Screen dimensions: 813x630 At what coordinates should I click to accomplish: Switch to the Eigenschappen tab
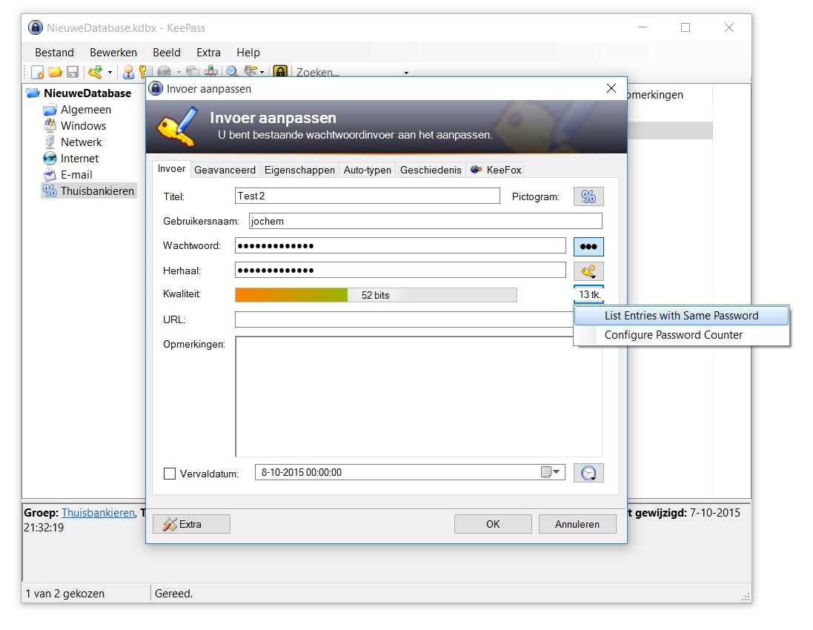(299, 170)
